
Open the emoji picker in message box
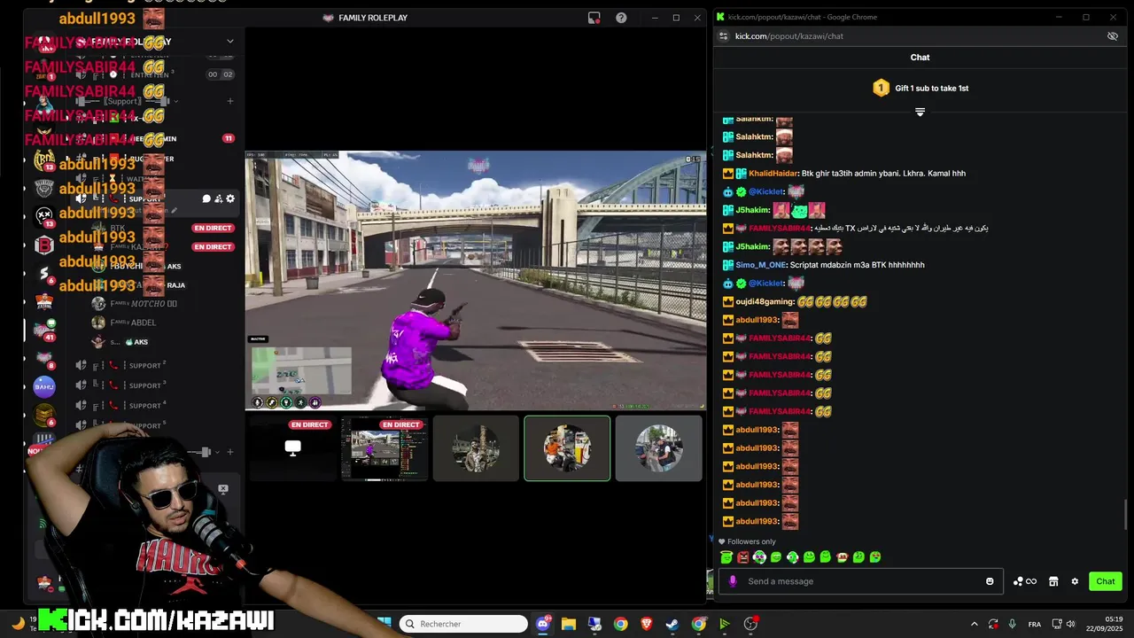990,581
